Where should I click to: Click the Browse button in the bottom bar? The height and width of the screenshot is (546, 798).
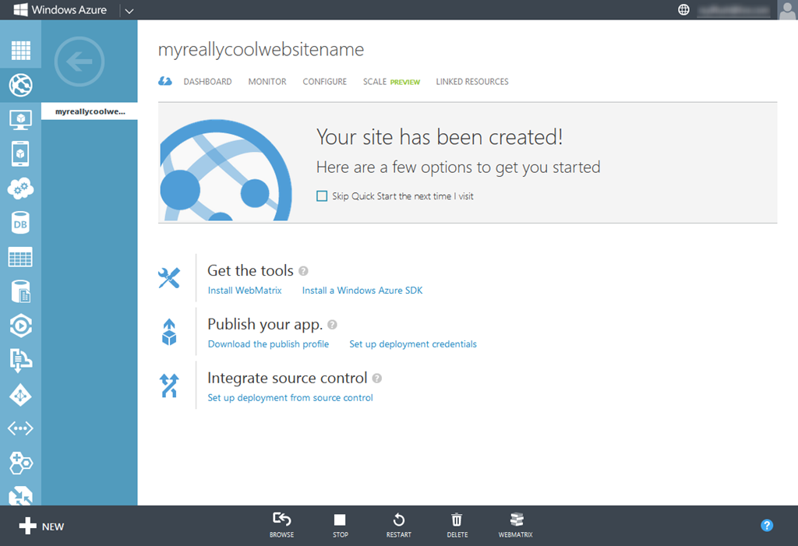281,525
